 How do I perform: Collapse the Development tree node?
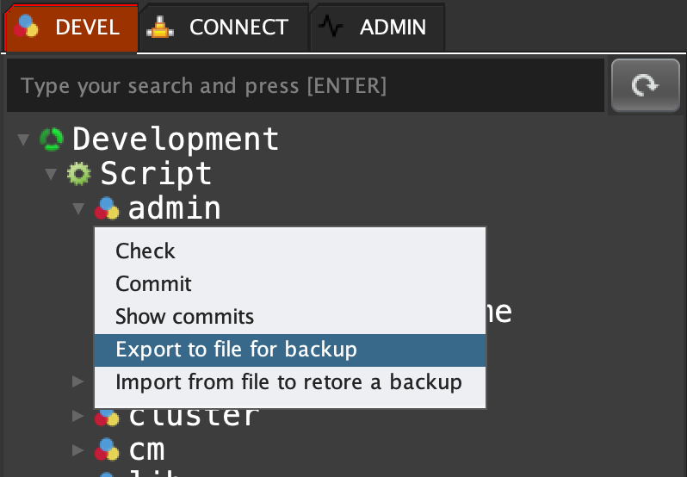(23, 139)
